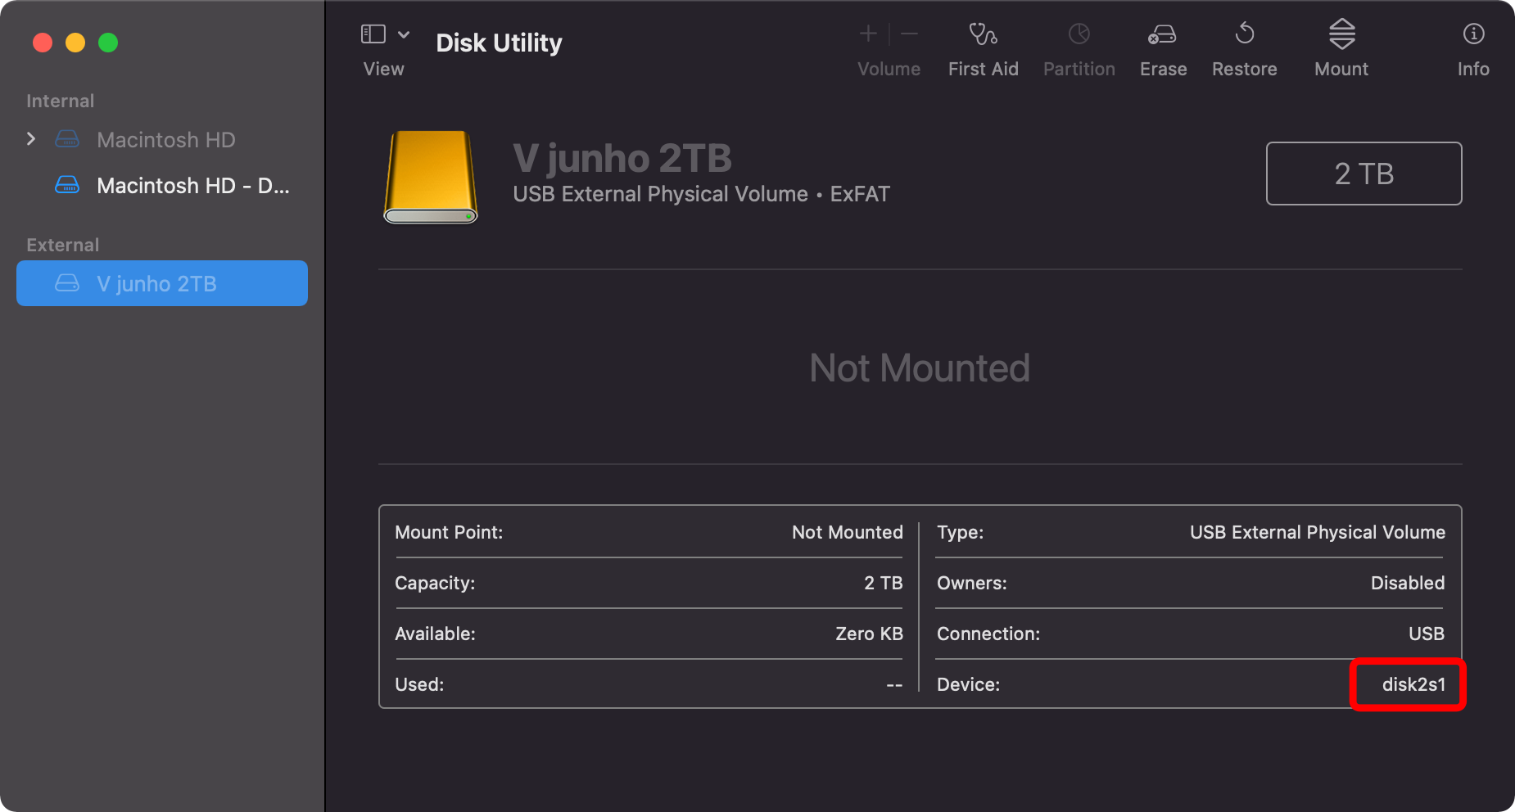
Task: Click the Internal sidebar section header
Action: pos(60,101)
